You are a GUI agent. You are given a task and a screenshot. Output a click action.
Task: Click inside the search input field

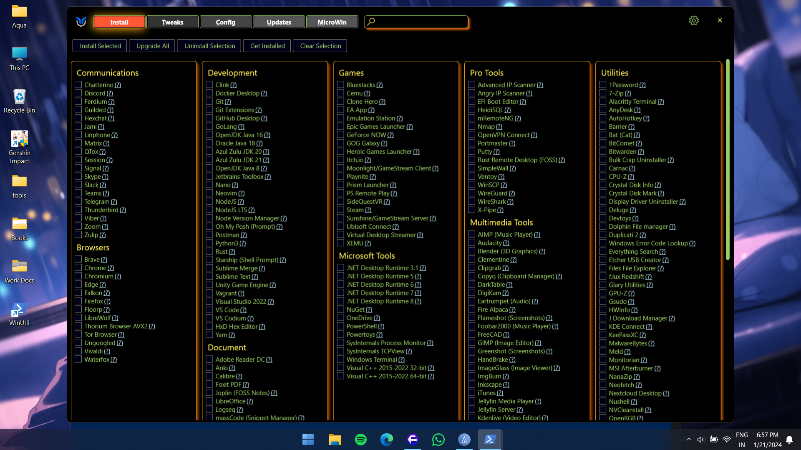[x=421, y=22]
